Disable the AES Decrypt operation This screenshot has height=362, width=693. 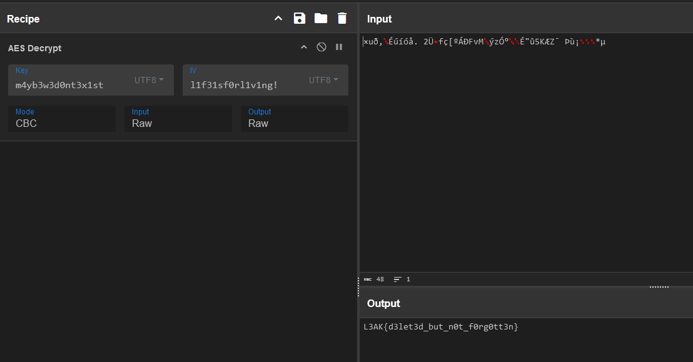click(321, 48)
